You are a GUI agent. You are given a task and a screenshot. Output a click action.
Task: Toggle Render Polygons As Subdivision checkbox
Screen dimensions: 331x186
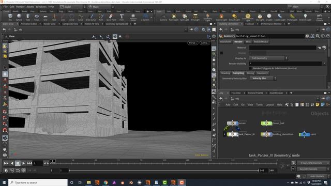[x=250, y=68]
